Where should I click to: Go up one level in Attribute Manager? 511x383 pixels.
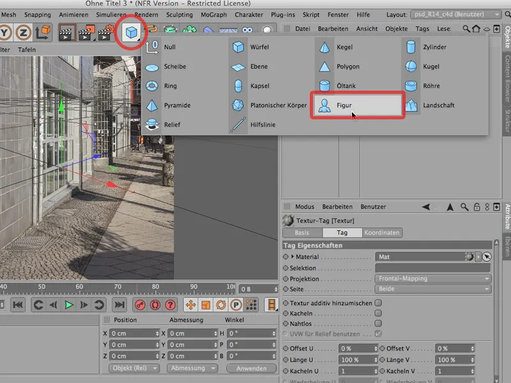click(450, 207)
